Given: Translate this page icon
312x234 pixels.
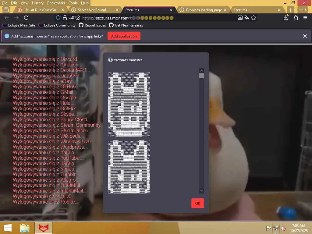Looking at the screenshot, I should (247, 18).
